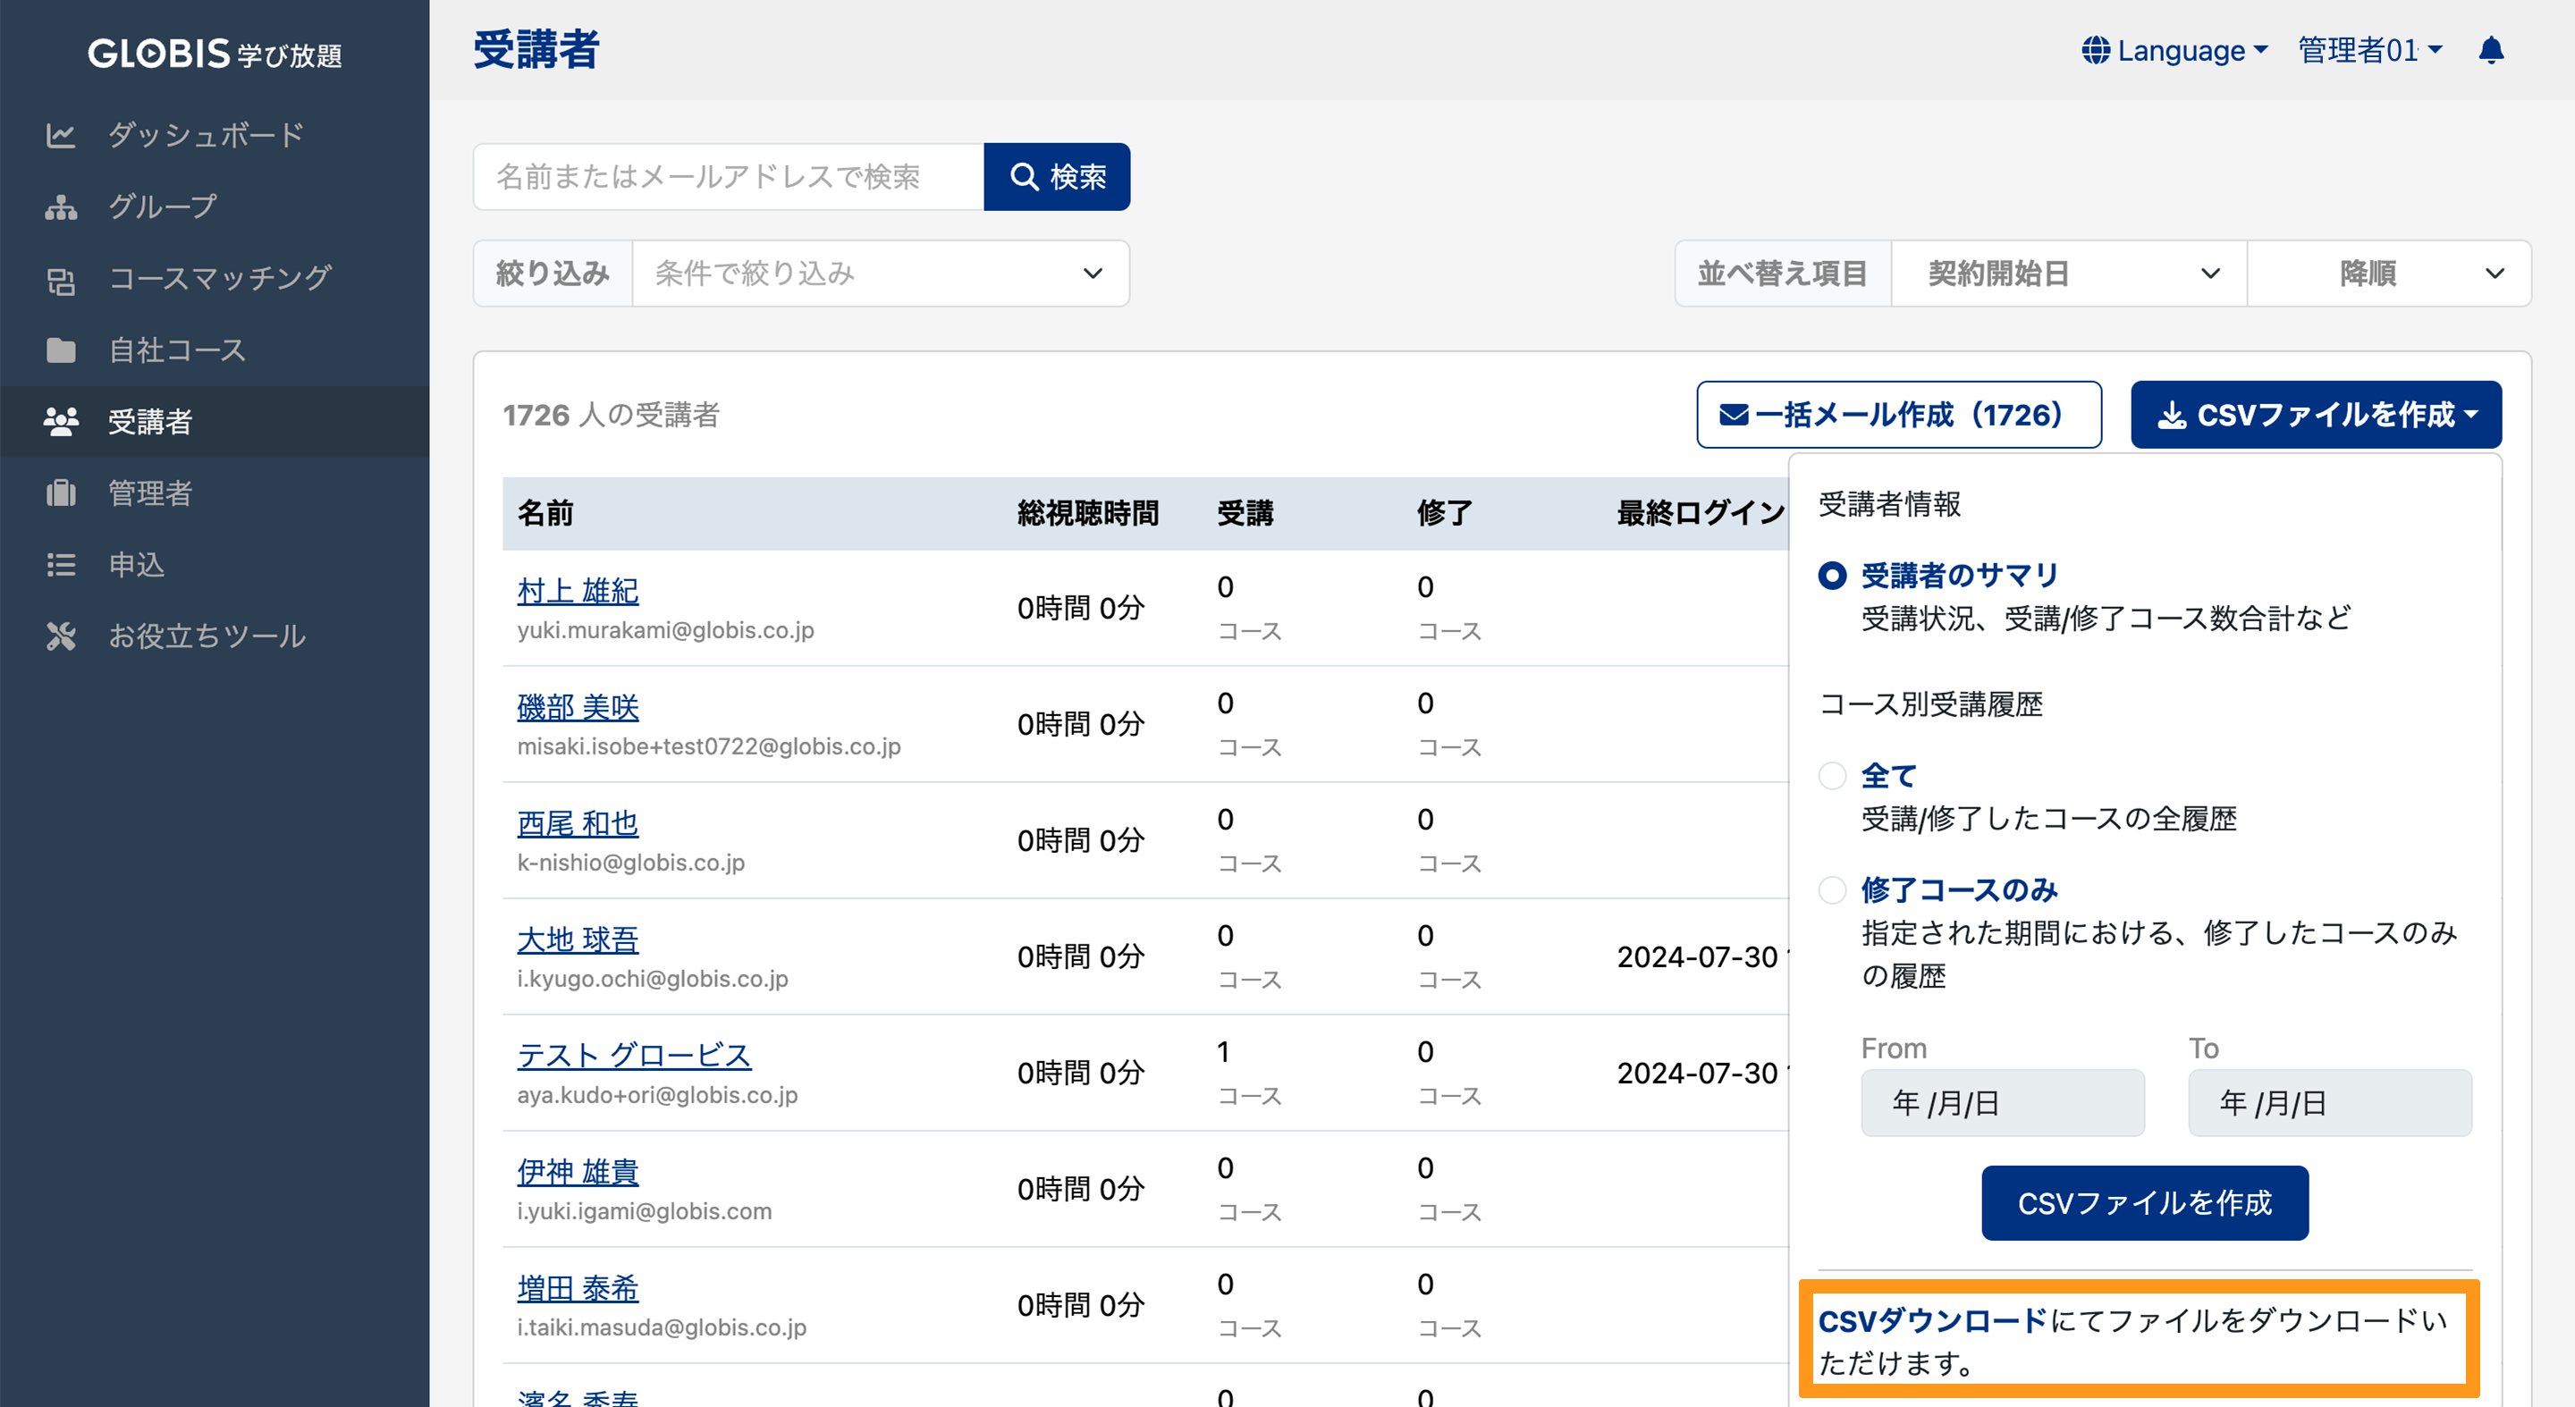Image resolution: width=2575 pixels, height=1407 pixels.
Task: Open the 契約開始日 sort dropdown
Action: point(2067,273)
